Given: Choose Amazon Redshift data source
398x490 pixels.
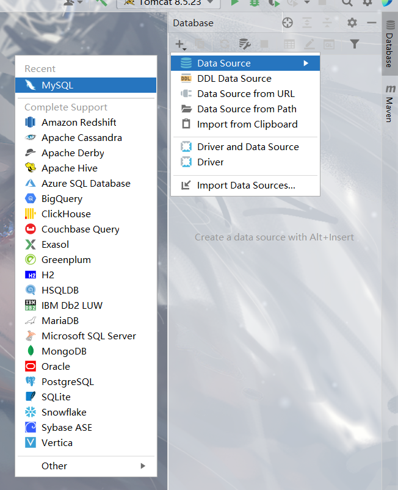Looking at the screenshot, I should point(85,122).
